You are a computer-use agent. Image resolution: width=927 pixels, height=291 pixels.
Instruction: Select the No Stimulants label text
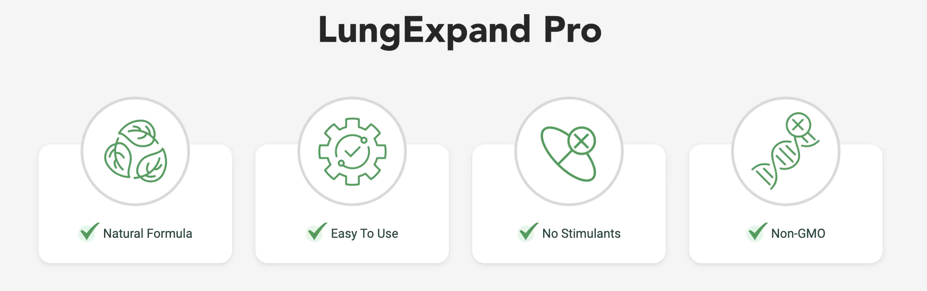coord(581,233)
